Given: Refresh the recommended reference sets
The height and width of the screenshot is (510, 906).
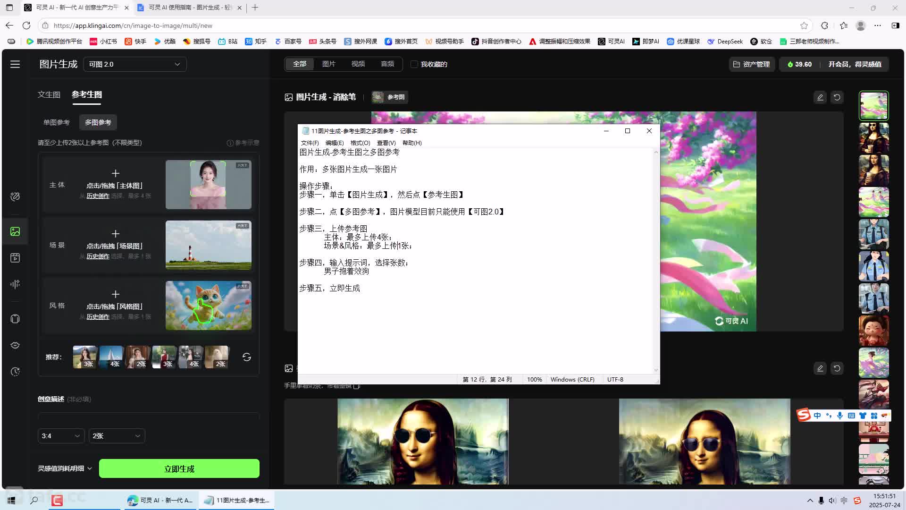Looking at the screenshot, I should tap(246, 357).
